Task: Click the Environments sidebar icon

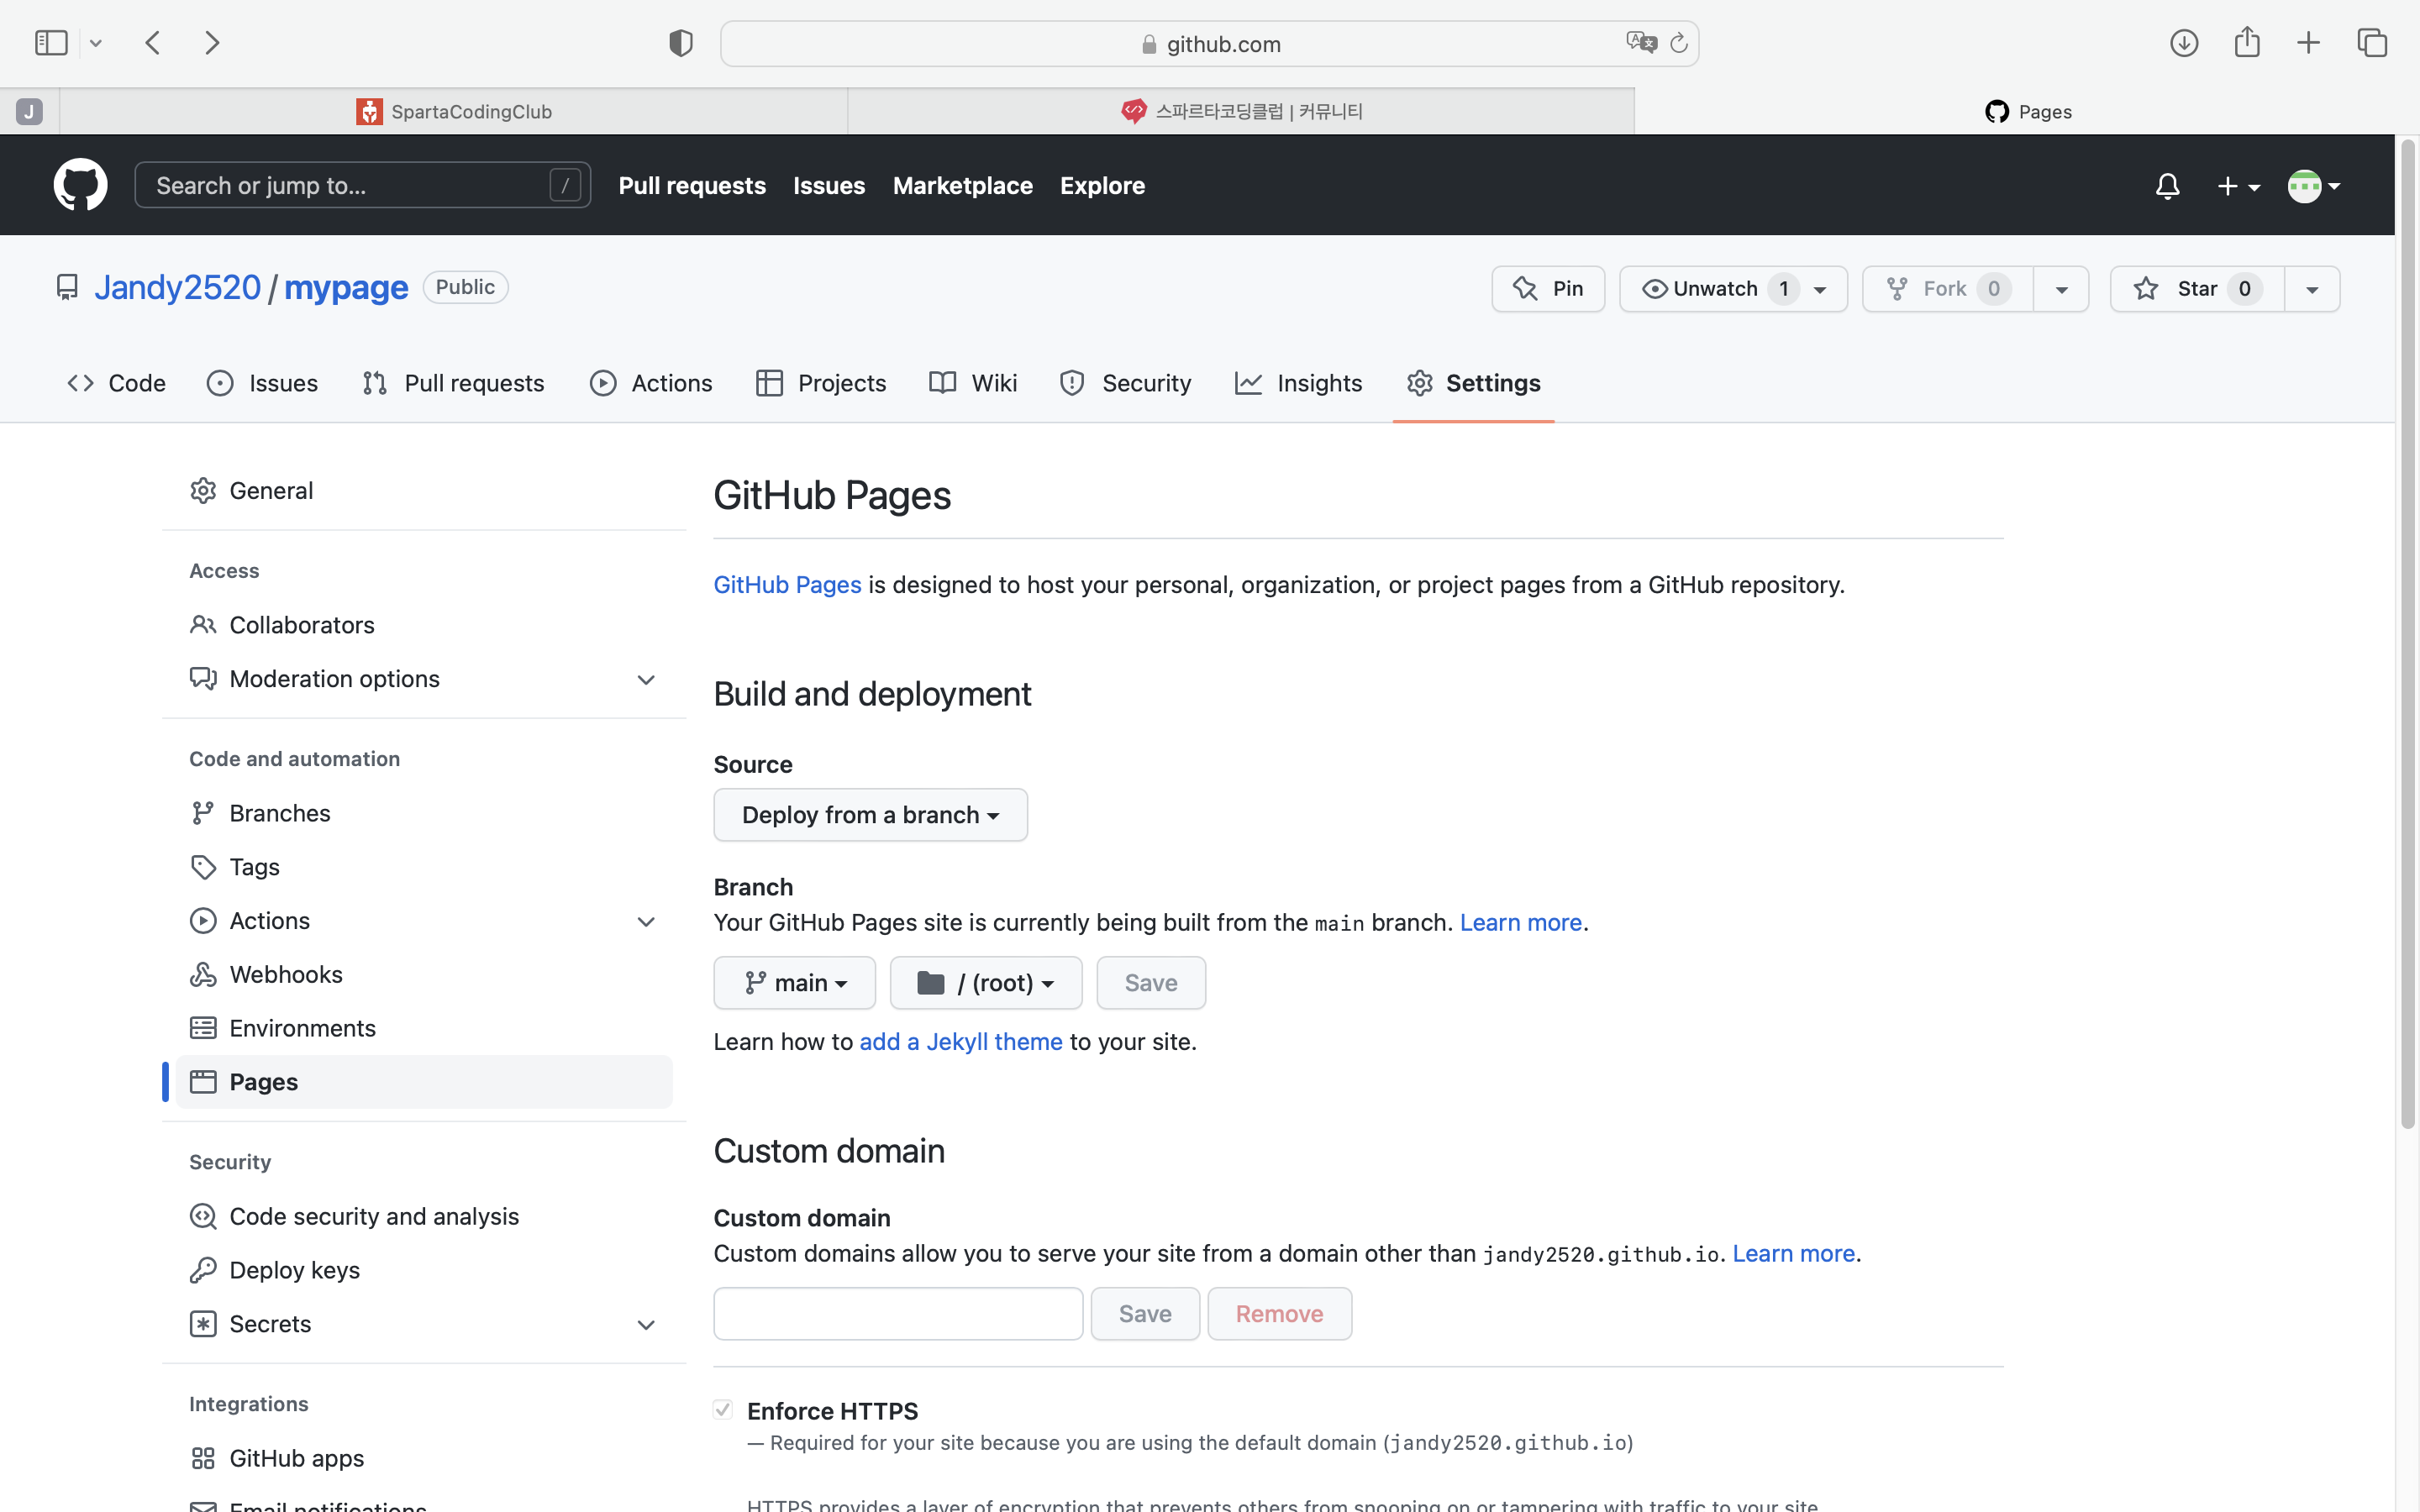Action: pyautogui.click(x=203, y=1028)
